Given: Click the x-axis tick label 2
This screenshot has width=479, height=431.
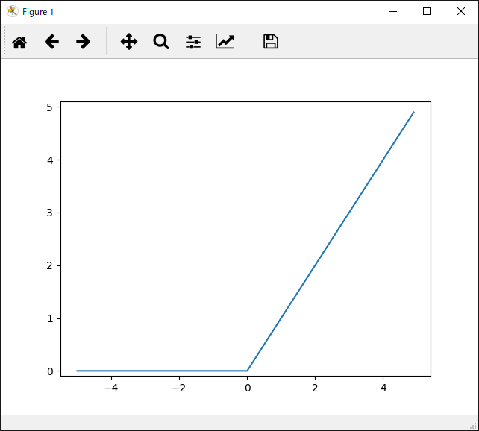Looking at the screenshot, I should (315, 388).
